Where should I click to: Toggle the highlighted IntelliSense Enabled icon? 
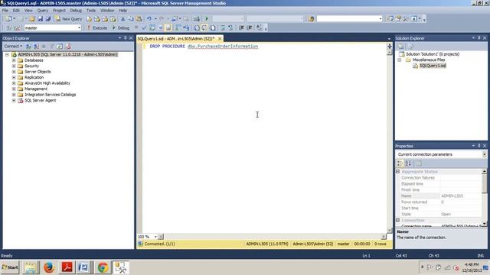168,27
